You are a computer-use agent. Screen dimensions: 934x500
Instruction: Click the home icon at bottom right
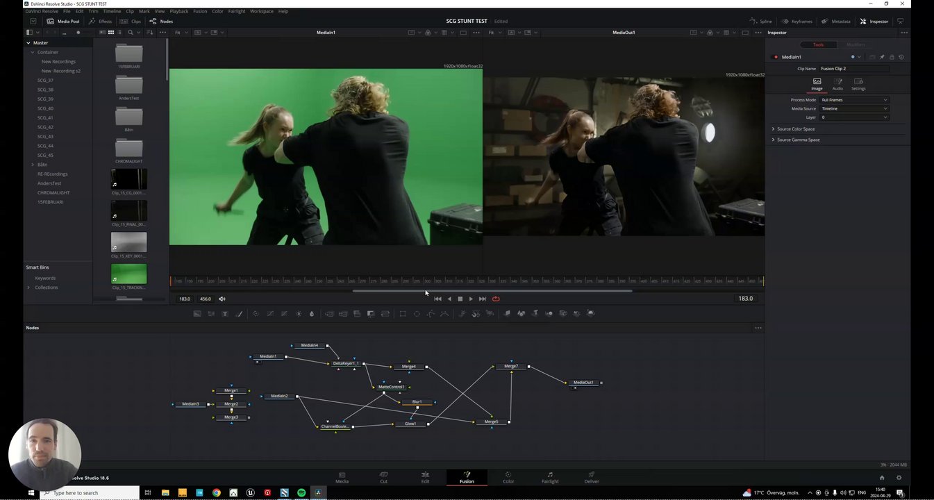click(882, 478)
